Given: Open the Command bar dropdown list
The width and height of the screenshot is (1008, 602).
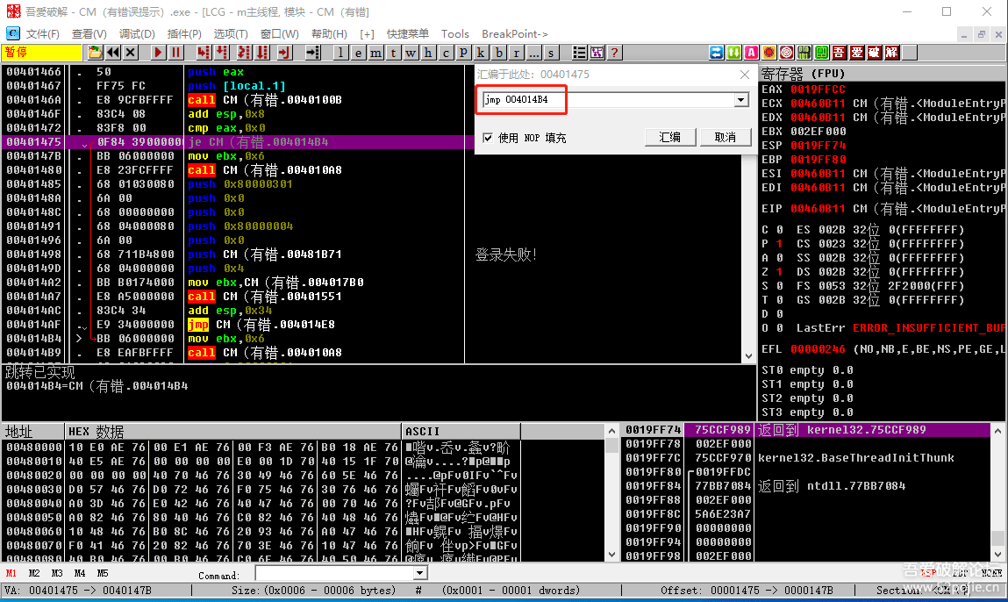Looking at the screenshot, I should click(x=418, y=573).
